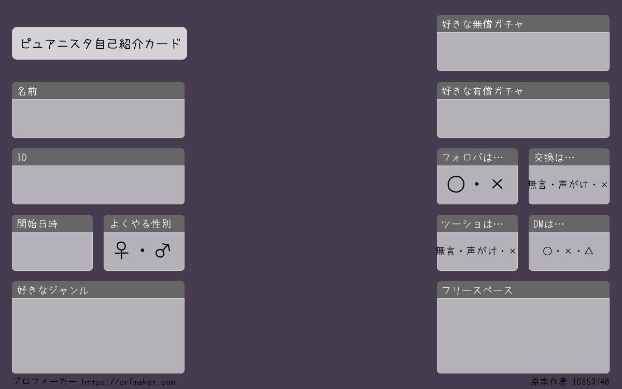Pick the small circle in DMは
Image resolution: width=622 pixels, height=389 pixels.
(x=547, y=251)
